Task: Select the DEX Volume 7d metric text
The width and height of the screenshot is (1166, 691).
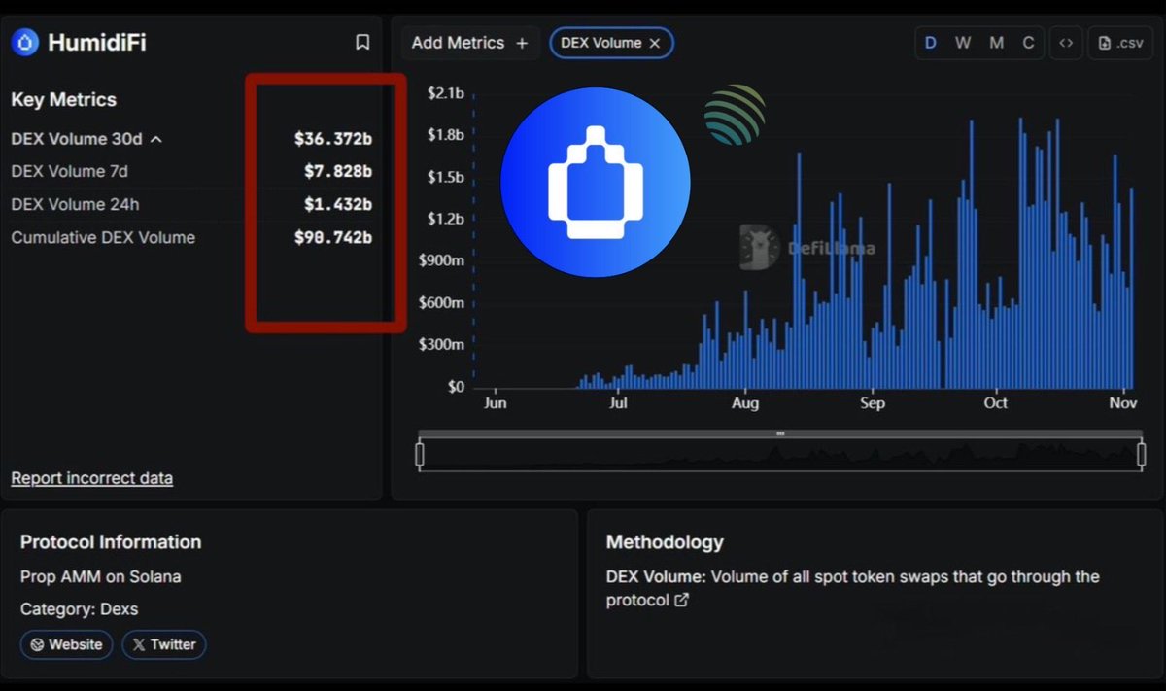Action: (69, 171)
